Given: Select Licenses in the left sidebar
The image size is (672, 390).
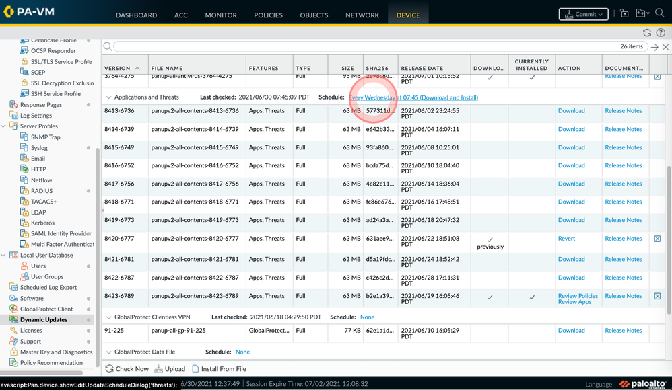Looking at the screenshot, I should click(31, 331).
